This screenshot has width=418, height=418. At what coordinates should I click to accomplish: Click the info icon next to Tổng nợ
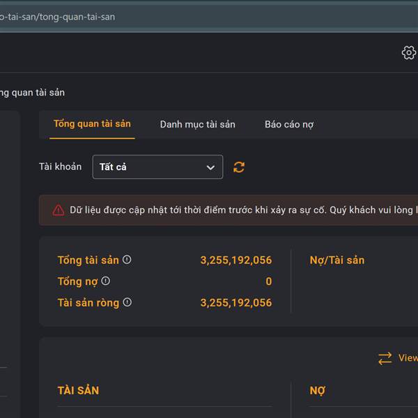(106, 281)
